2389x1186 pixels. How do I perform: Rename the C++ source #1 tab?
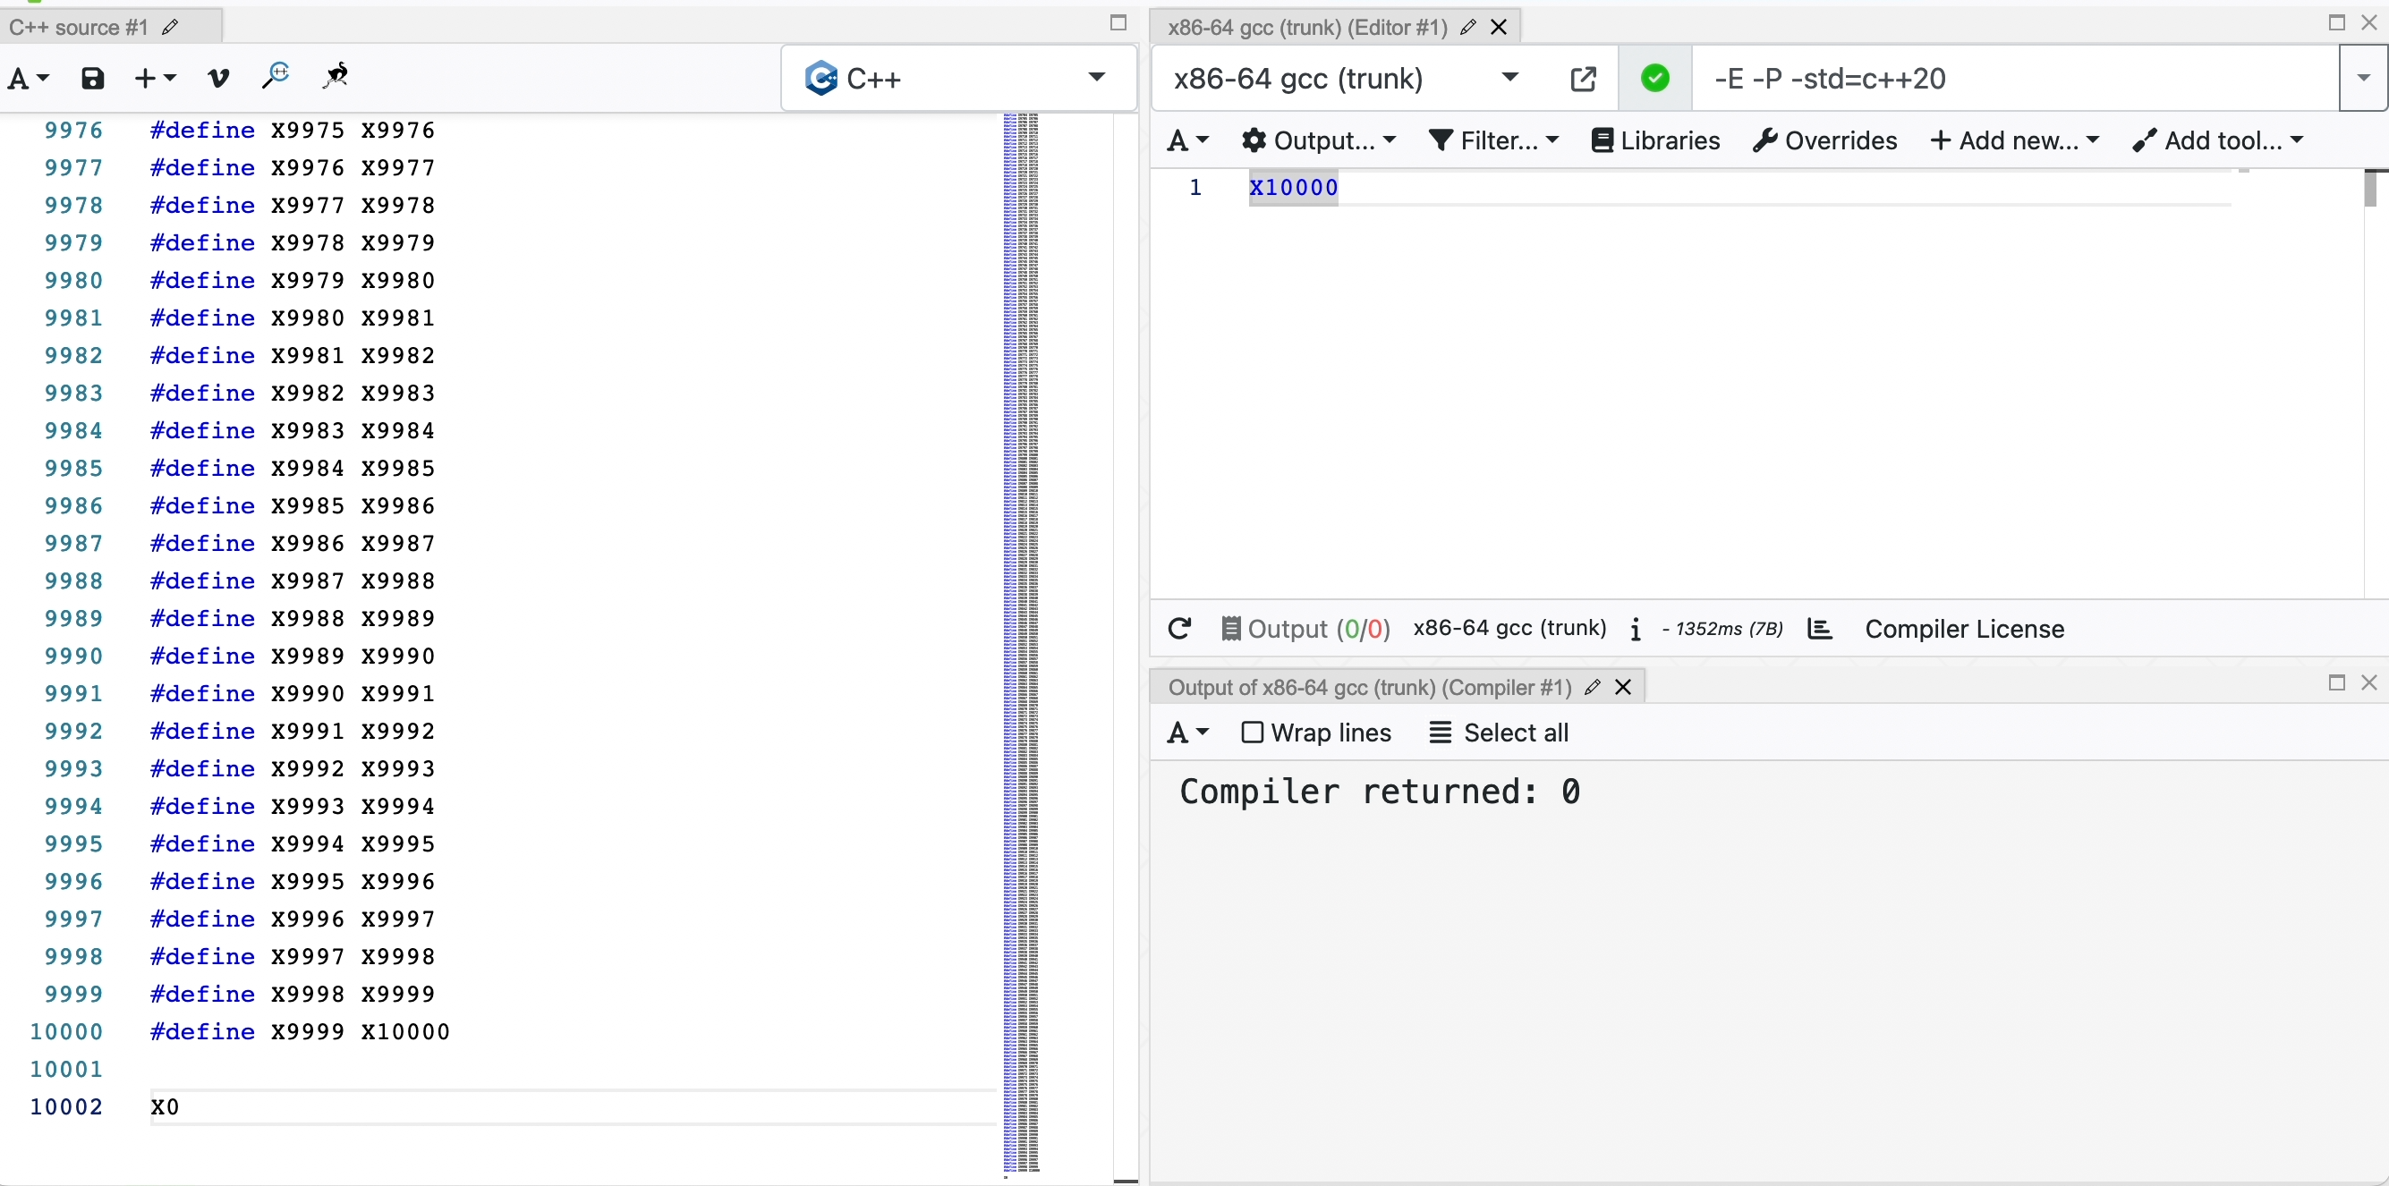(170, 27)
